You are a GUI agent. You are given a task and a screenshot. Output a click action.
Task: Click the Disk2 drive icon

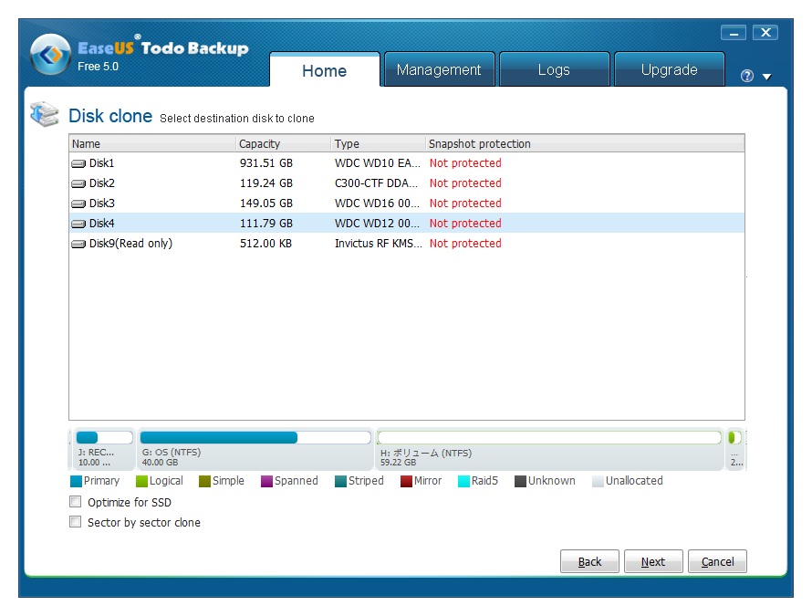pos(78,183)
